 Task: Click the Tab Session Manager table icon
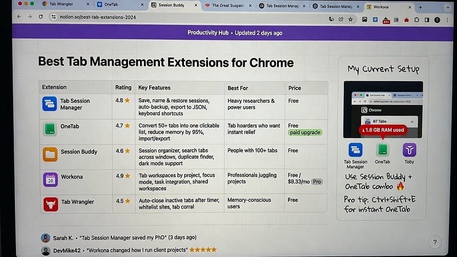coord(50,104)
